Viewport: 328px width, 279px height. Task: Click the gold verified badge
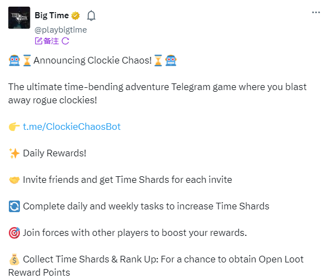[x=76, y=15]
